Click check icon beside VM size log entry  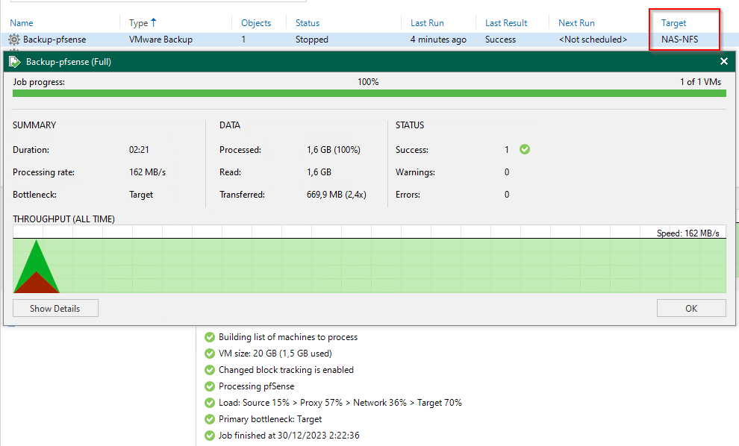point(209,354)
